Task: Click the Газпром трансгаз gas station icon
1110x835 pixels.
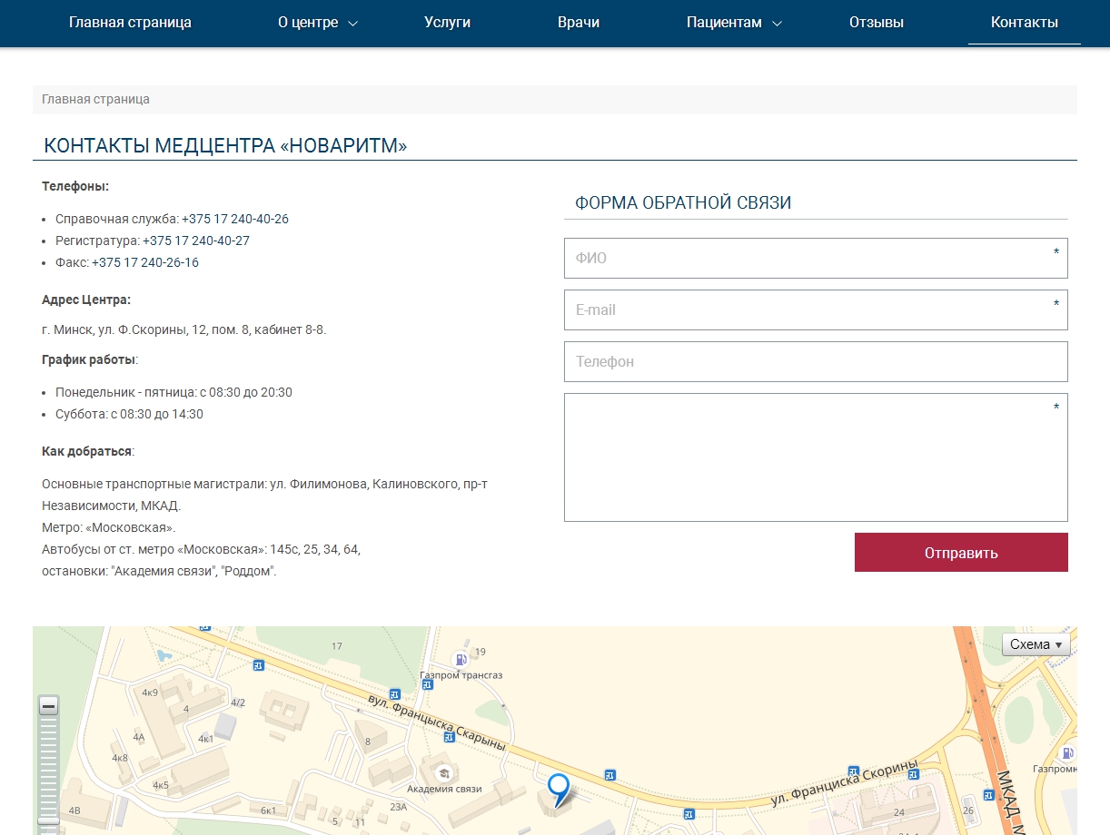Action: (x=461, y=659)
